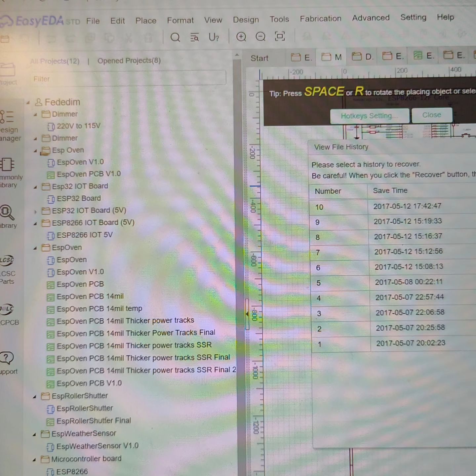Open the Tools menu
This screenshot has width=476, height=476.
(x=279, y=19)
